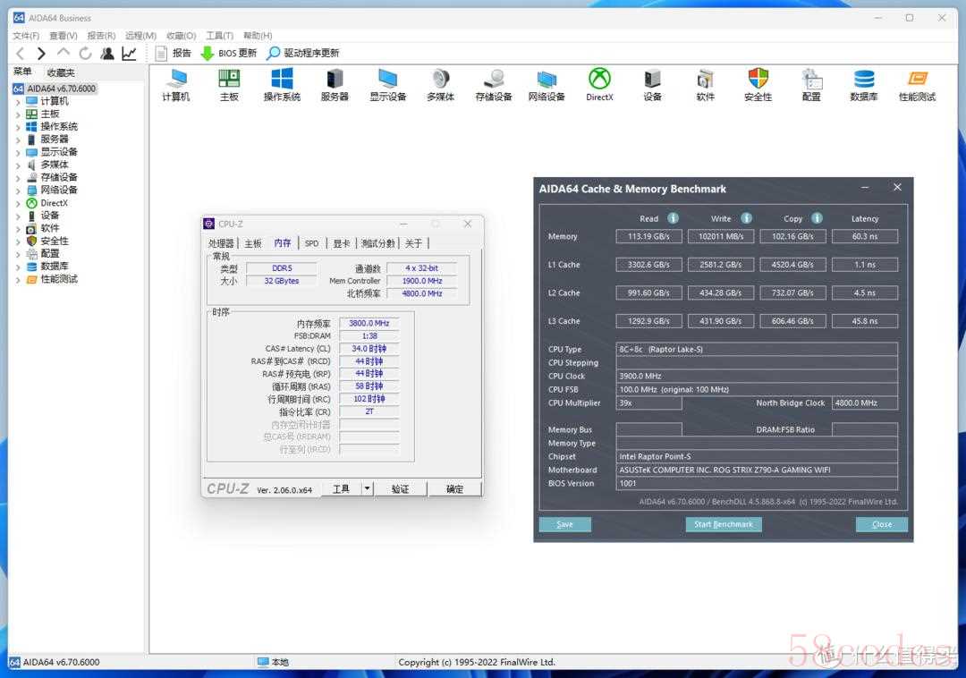Expand the 操作系统 tree node
This screenshot has height=678, width=966.
tap(18, 127)
